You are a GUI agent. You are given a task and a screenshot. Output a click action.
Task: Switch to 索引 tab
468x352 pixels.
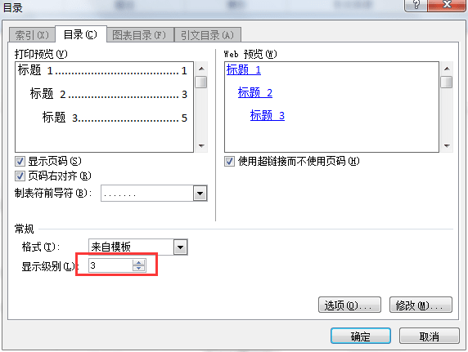pyautogui.click(x=32, y=35)
